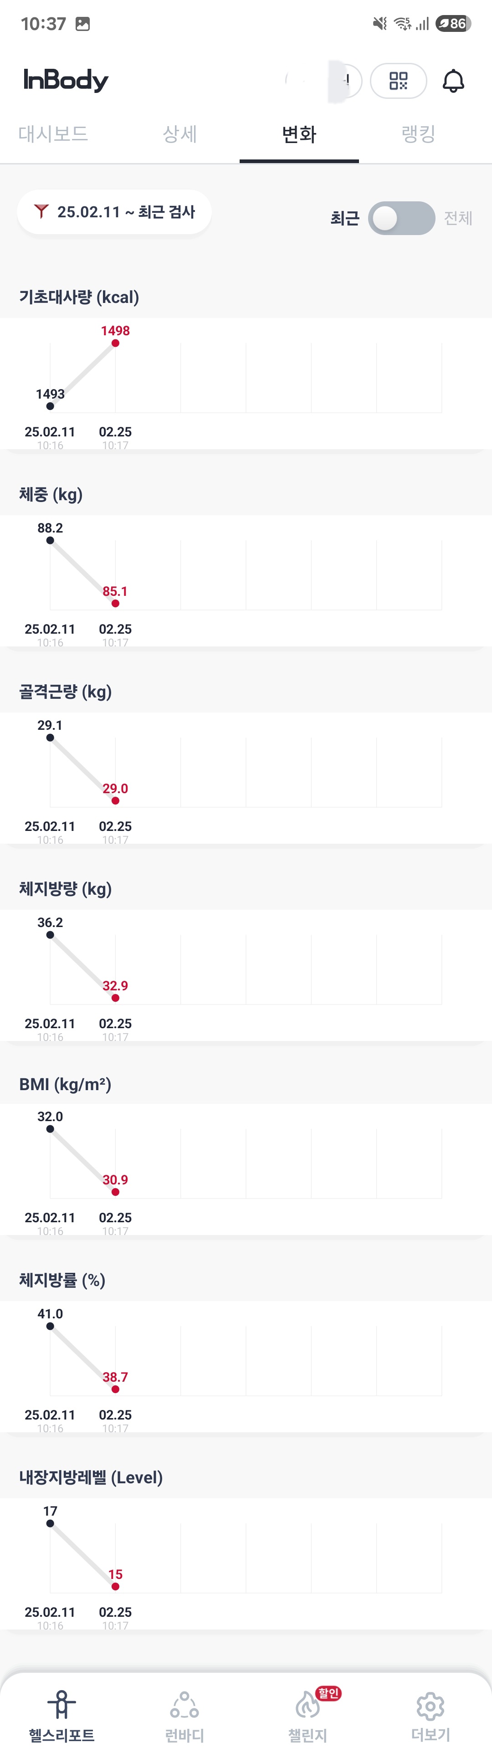Open the 챌린지 flame icon
Image resolution: width=492 pixels, height=1763 pixels.
[308, 1704]
